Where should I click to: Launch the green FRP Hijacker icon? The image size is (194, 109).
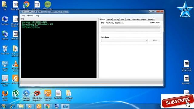tap(48, 5)
